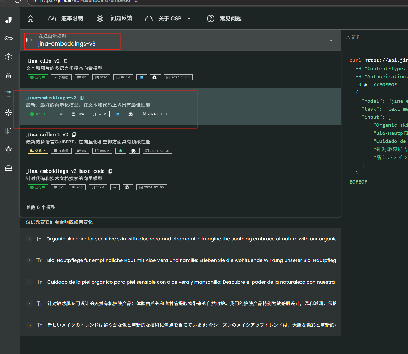The height and width of the screenshot is (354, 408).
Task: Open the embedding grid icon in sidebar
Action: pos(8,94)
